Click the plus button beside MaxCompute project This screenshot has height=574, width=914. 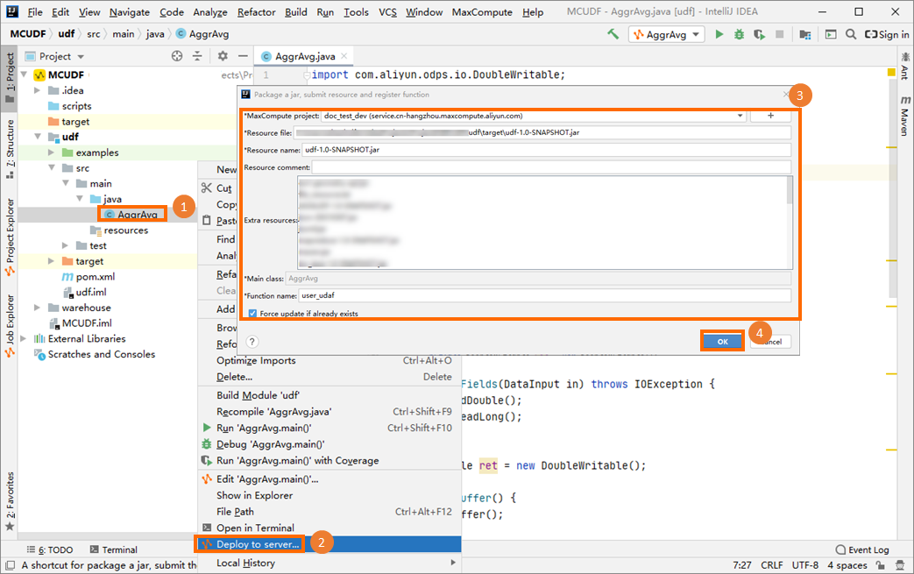pos(770,116)
